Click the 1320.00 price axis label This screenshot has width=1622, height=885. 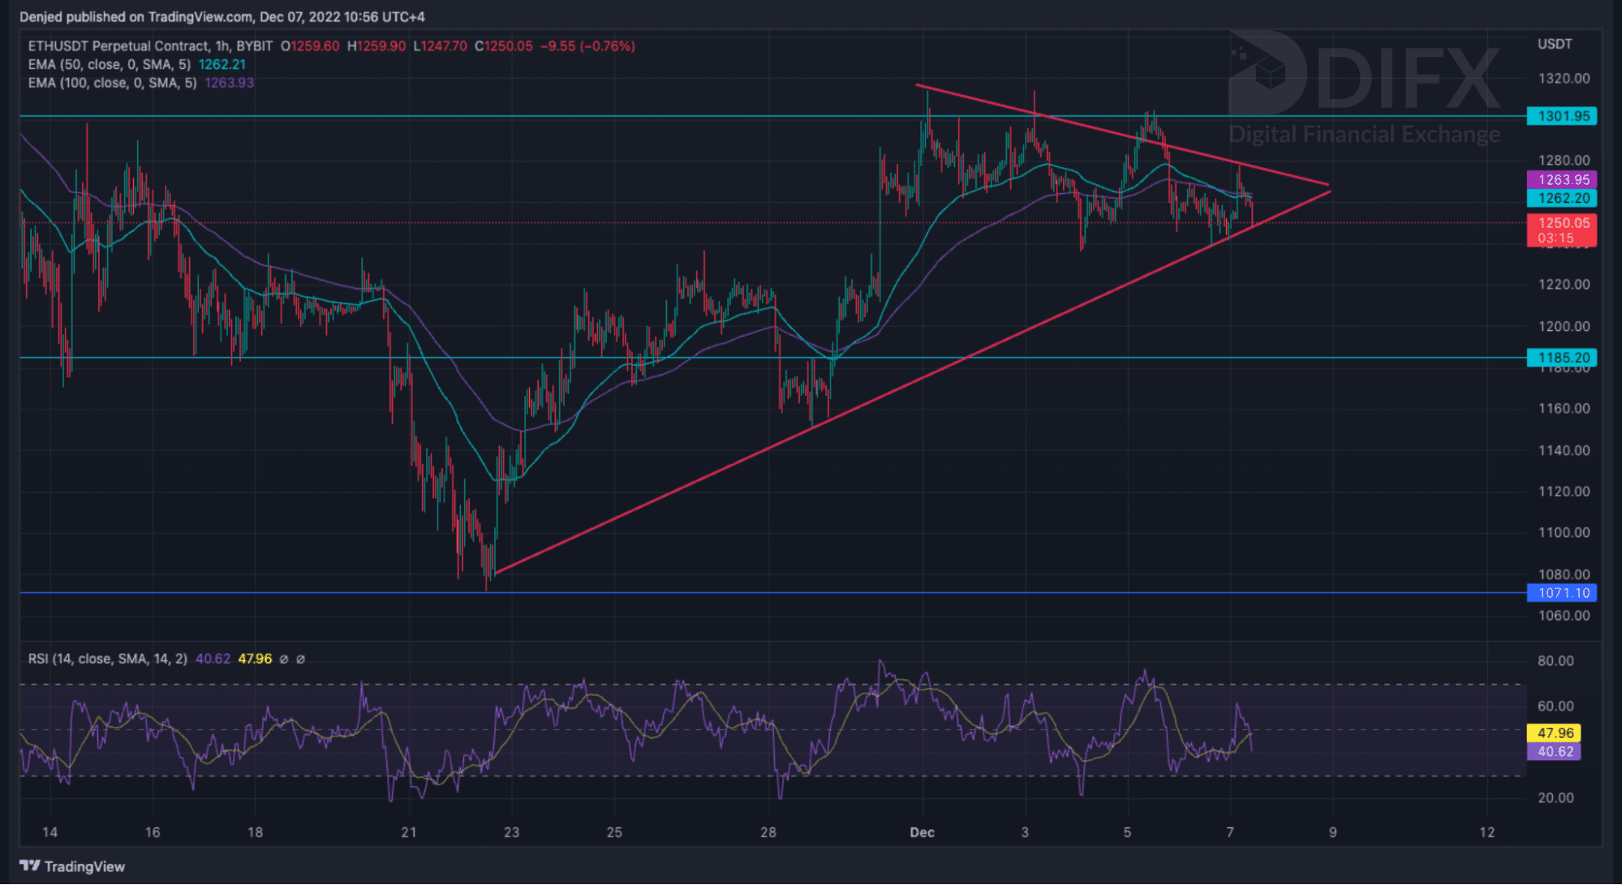pyautogui.click(x=1564, y=79)
